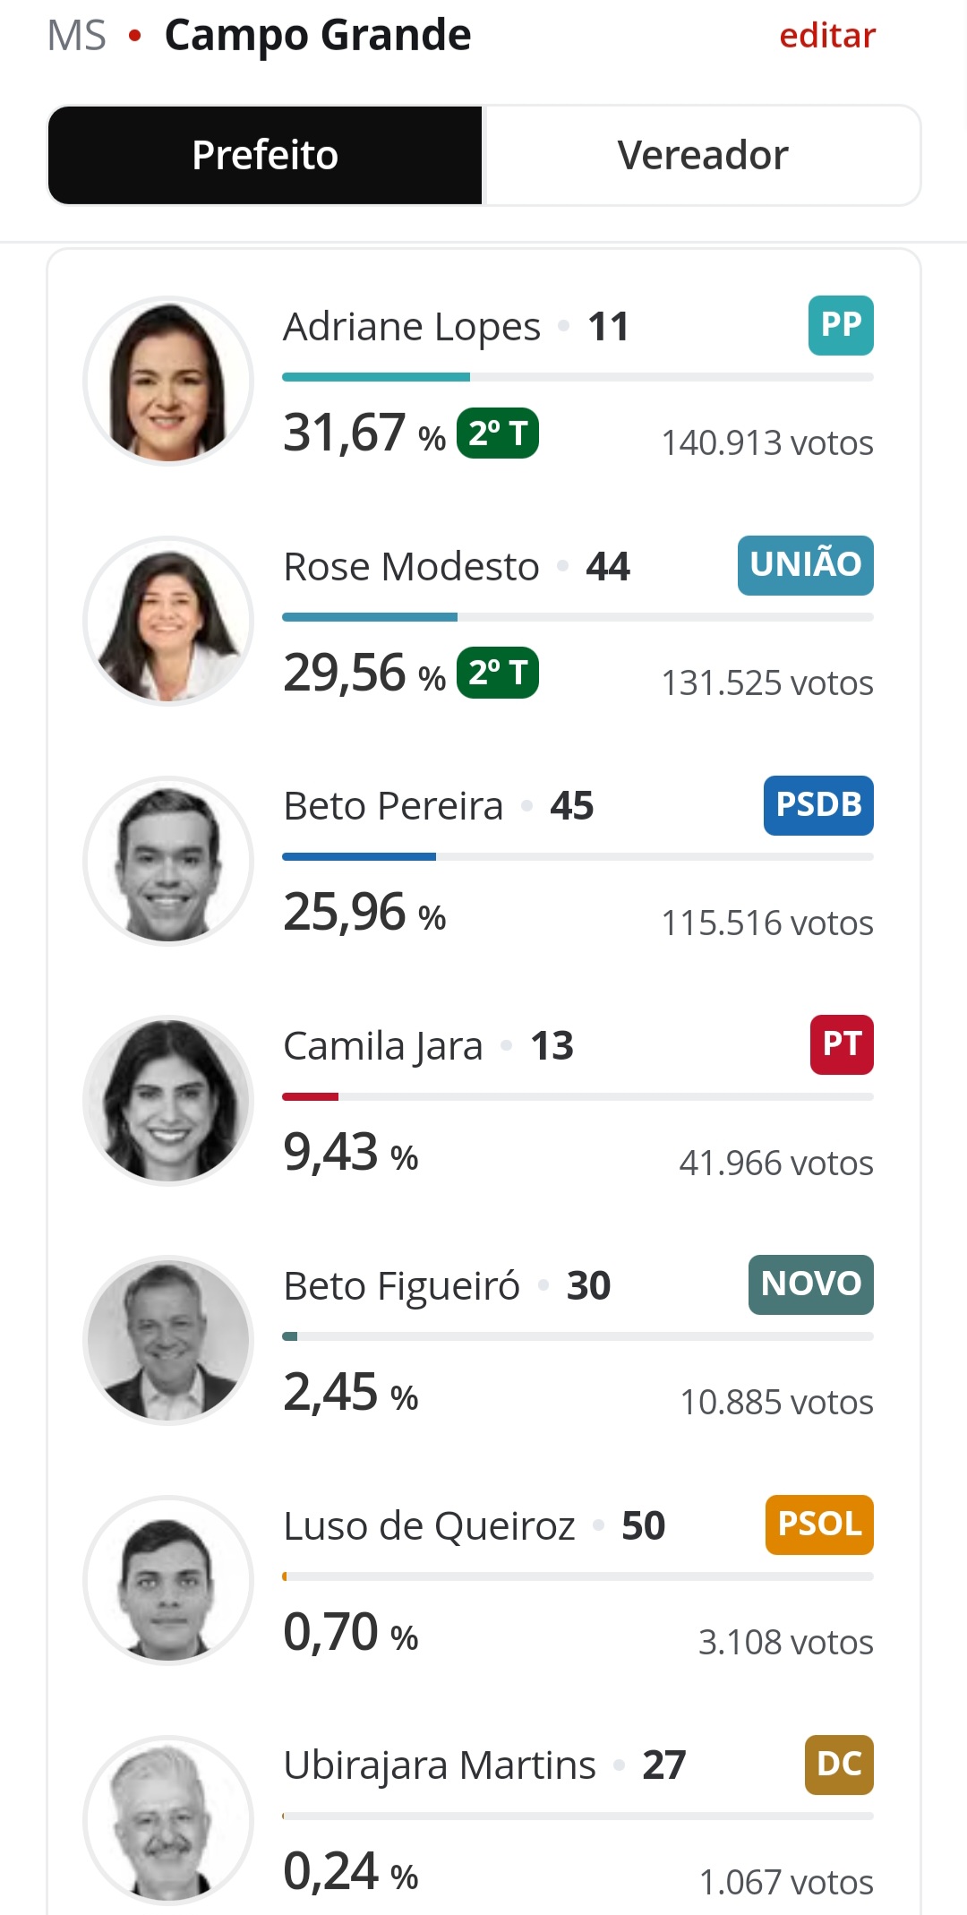Tap Beto Pereira's portrait
The width and height of the screenshot is (967, 1915).
pyautogui.click(x=168, y=861)
